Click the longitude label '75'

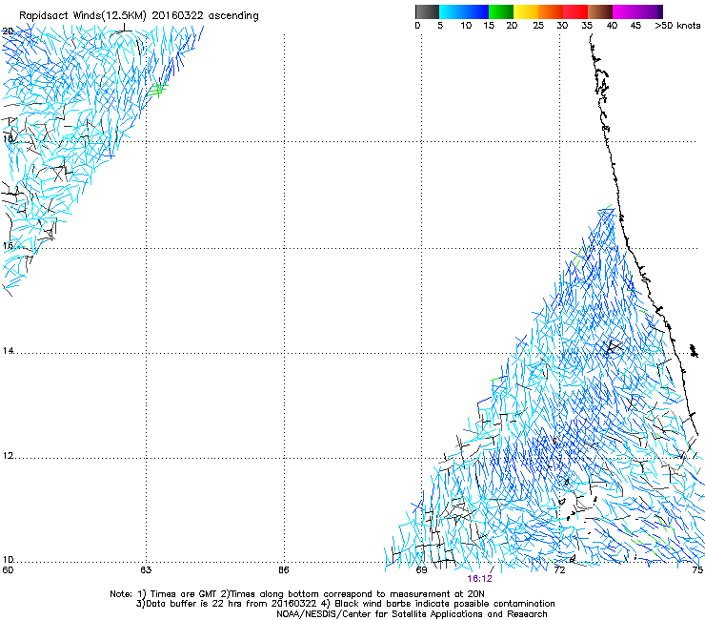tap(697, 570)
